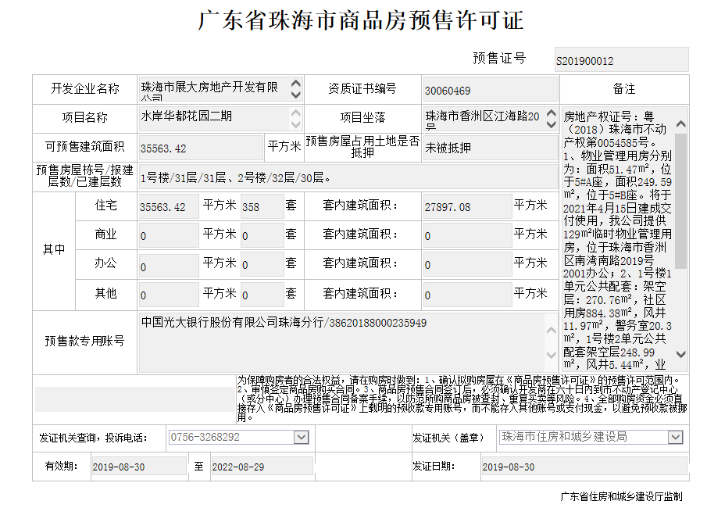Select the issue date 2019-08-30 field
The width and height of the screenshot is (707, 508).
click(x=582, y=467)
